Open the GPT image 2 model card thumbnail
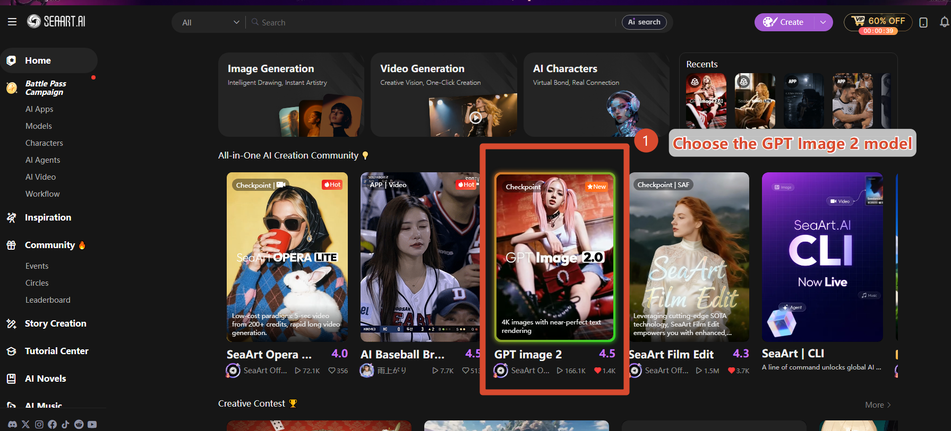Viewport: 951px width, 431px height. point(555,257)
